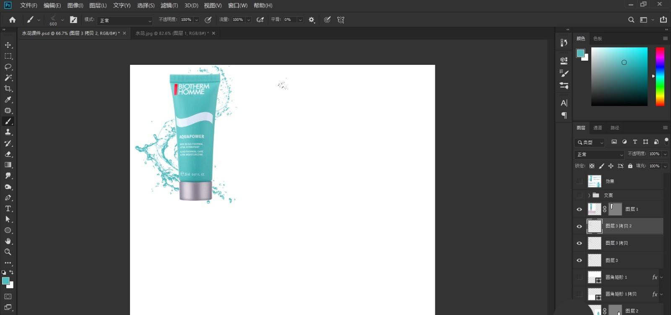Select the Magic Wand tool

coord(8,77)
